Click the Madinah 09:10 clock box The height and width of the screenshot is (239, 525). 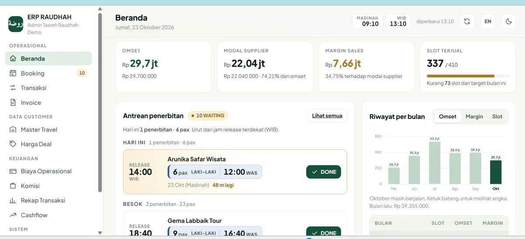coord(367,21)
